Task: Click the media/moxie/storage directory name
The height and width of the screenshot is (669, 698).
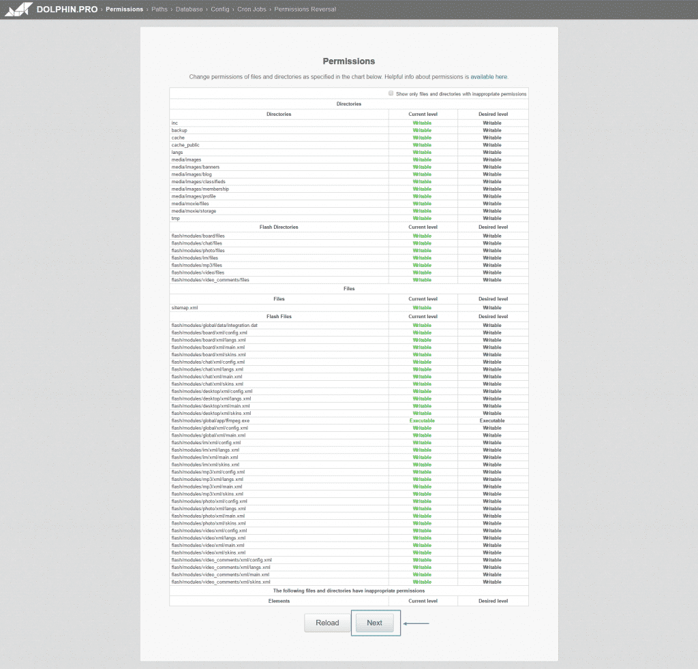Action: [x=194, y=211]
